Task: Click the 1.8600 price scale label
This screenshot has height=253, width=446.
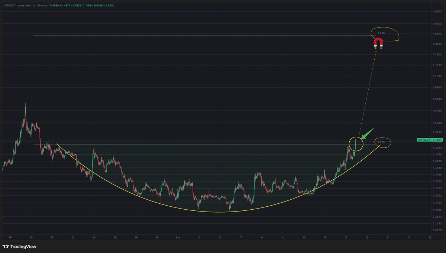Action: [437, 34]
